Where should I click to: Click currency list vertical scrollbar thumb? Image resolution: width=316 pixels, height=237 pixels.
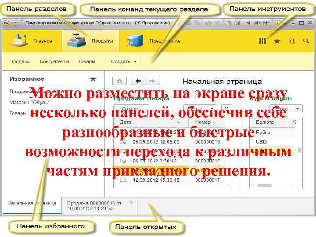pos(300,150)
